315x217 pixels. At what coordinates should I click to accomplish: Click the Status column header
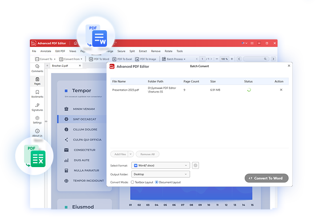tap(248, 82)
